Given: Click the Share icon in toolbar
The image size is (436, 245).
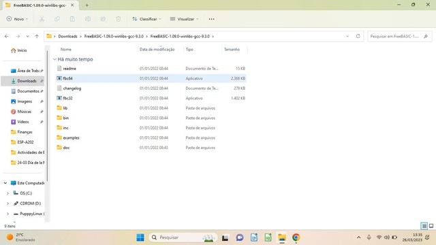Looking at the screenshot, I should 103,19.
